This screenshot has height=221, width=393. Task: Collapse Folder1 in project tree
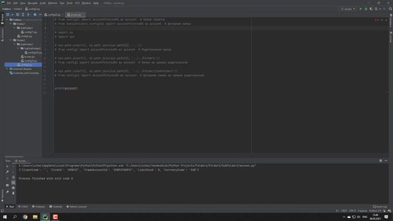pos(11,24)
